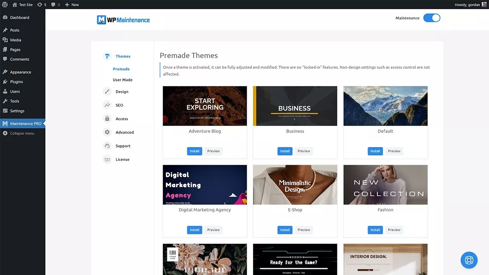Open Advanced gear icon
Image resolution: width=489 pixels, height=275 pixels.
pos(107,132)
